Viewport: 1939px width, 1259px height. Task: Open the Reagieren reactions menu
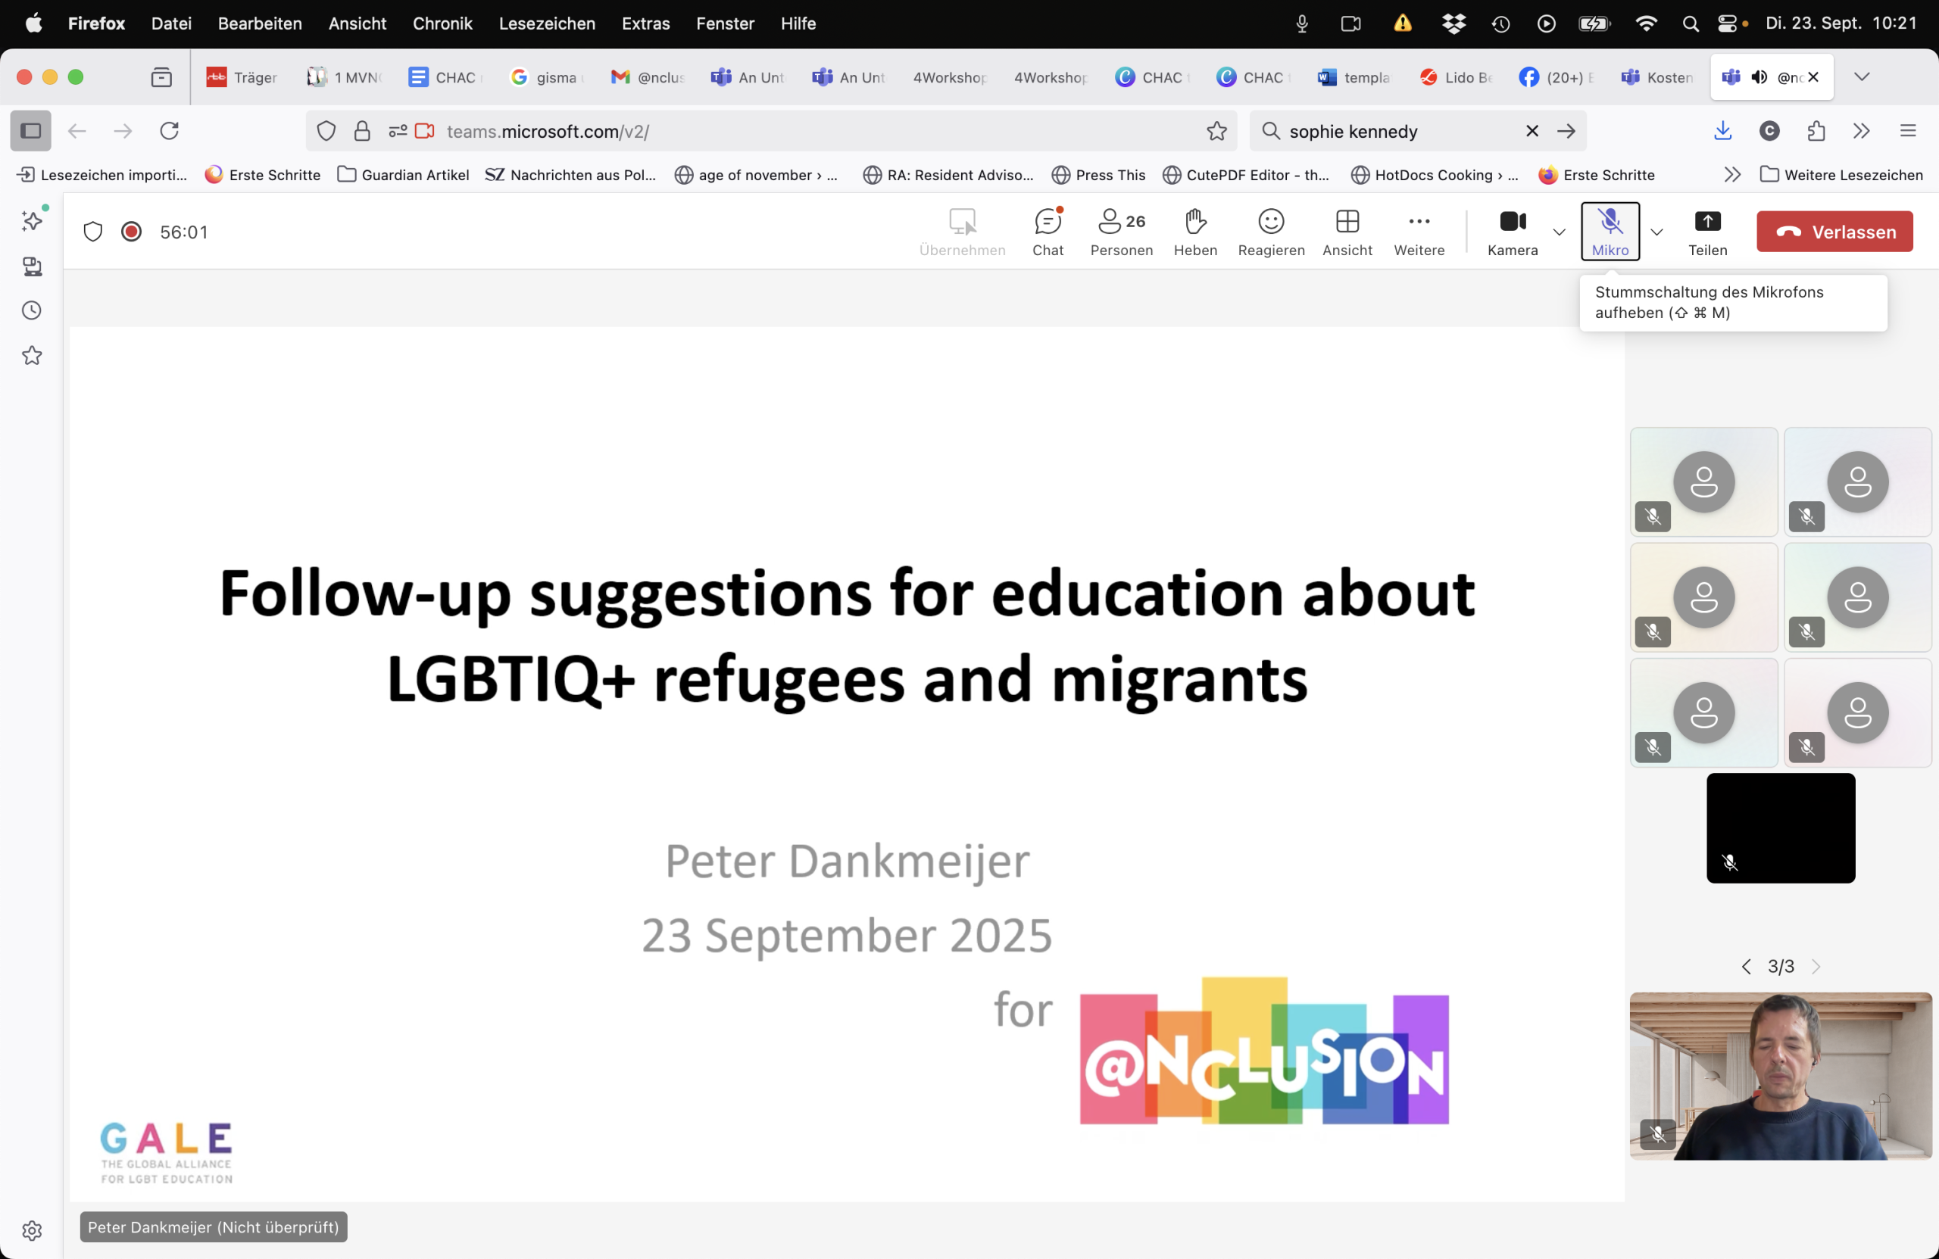coord(1270,231)
